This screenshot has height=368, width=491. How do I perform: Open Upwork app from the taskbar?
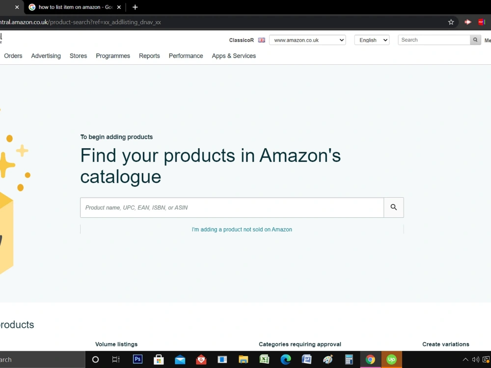click(x=391, y=360)
